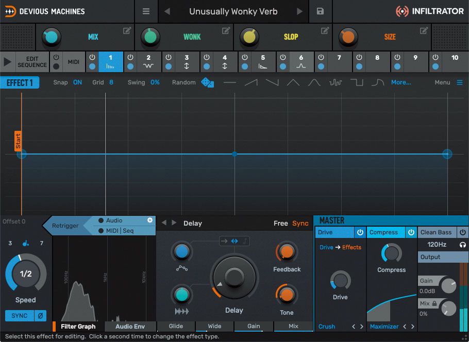Select the square pulse curve shape

[x=357, y=82]
